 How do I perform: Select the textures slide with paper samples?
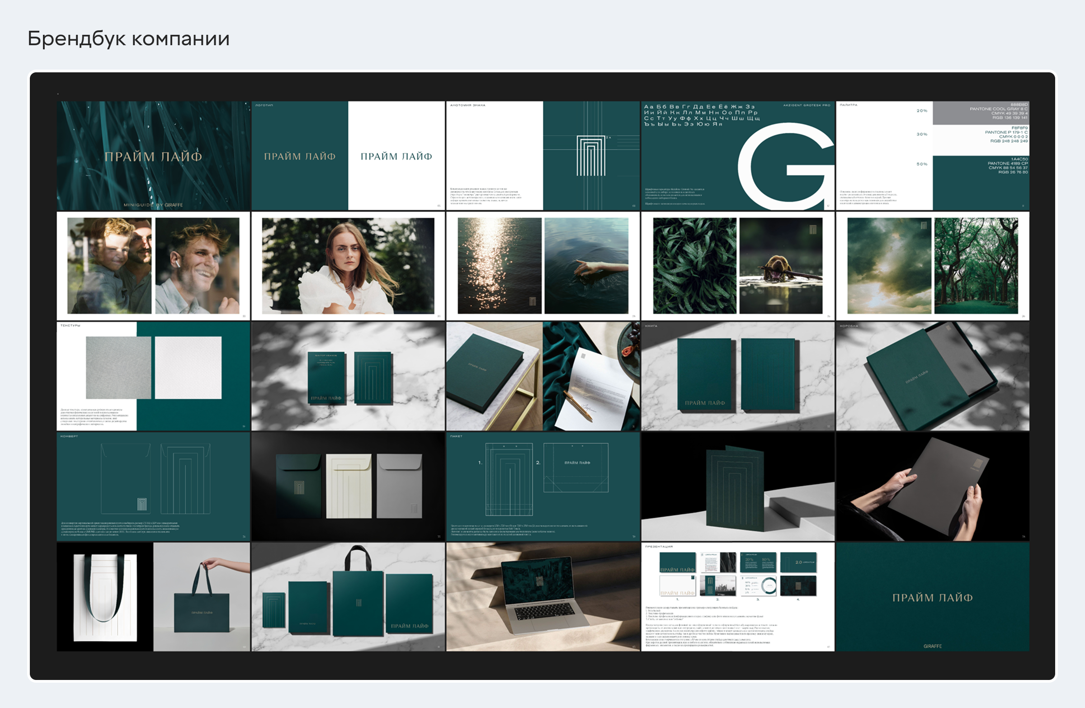153,376
